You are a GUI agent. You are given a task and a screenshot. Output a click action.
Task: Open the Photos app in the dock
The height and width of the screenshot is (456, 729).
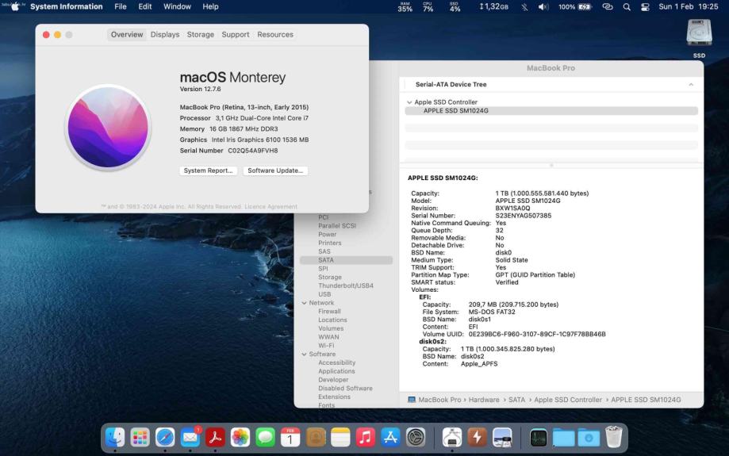click(x=240, y=437)
